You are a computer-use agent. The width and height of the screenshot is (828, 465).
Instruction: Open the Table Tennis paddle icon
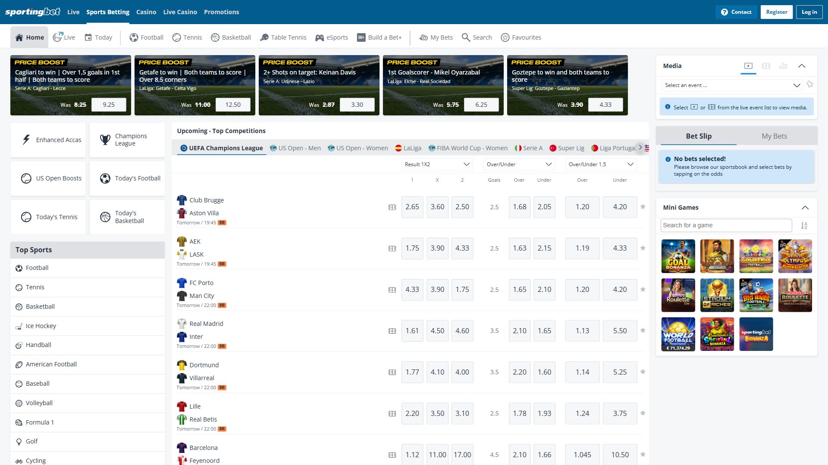coord(264,37)
